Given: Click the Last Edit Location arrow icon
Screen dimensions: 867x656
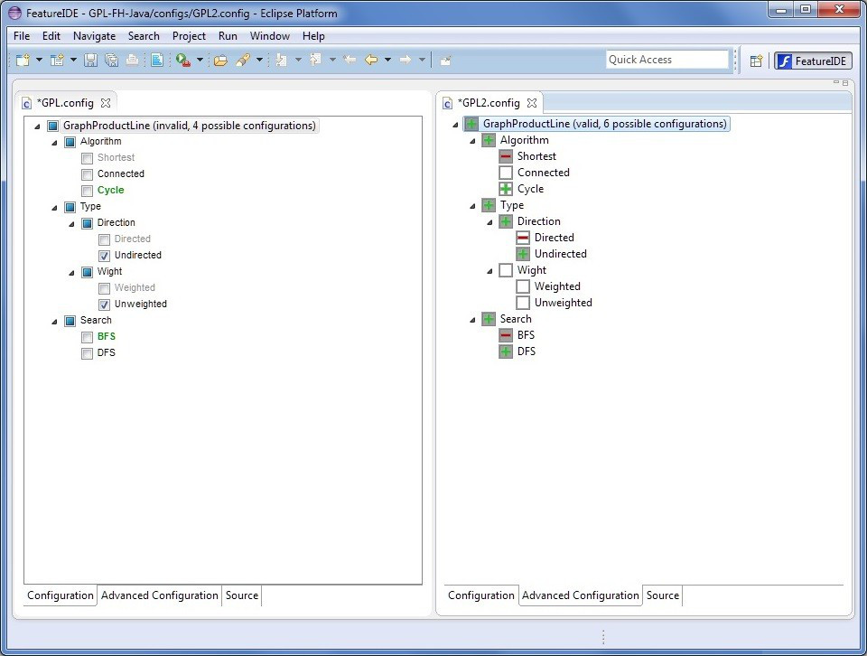Looking at the screenshot, I should pos(350,60).
